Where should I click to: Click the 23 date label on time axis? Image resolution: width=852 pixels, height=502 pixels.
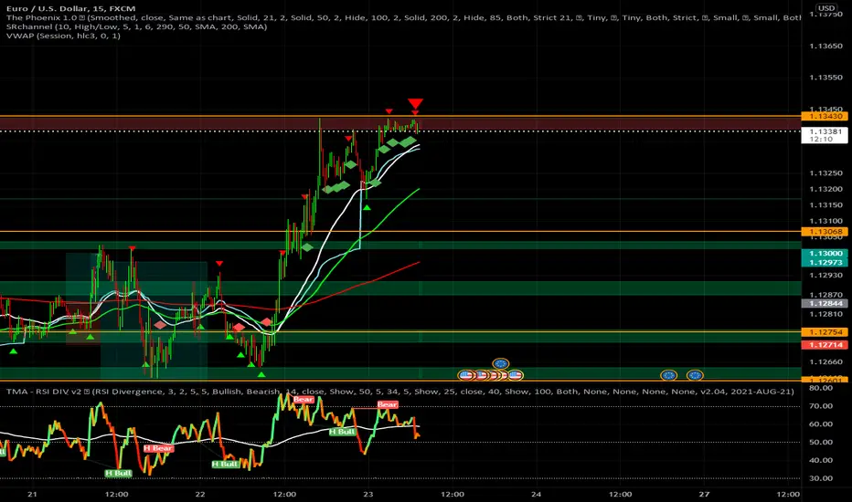(x=368, y=494)
